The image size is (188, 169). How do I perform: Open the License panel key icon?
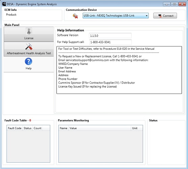(x=29, y=31)
